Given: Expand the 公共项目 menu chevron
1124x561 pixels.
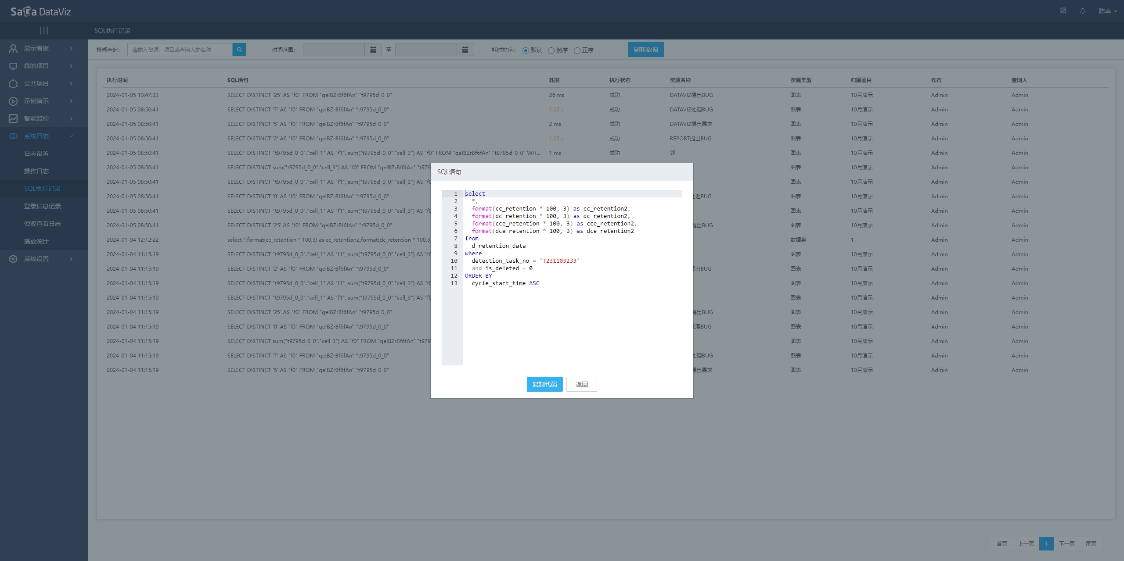Looking at the screenshot, I should click(x=71, y=83).
